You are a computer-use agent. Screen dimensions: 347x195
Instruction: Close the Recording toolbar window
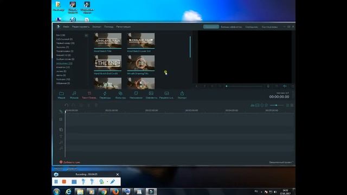tap(118, 174)
